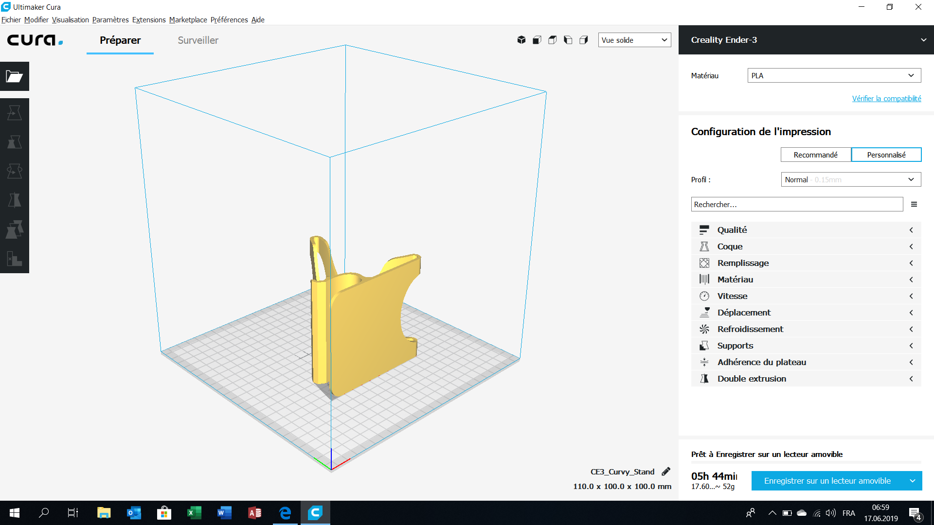This screenshot has height=525, width=934.
Task: Select the Mirror tool in sidebar
Action: [15, 200]
